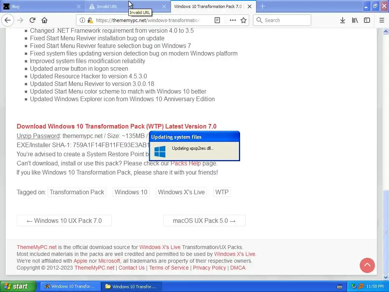Screen dimensions: 389x292
Task: Close the Invalid URL tab
Action: [164, 6]
